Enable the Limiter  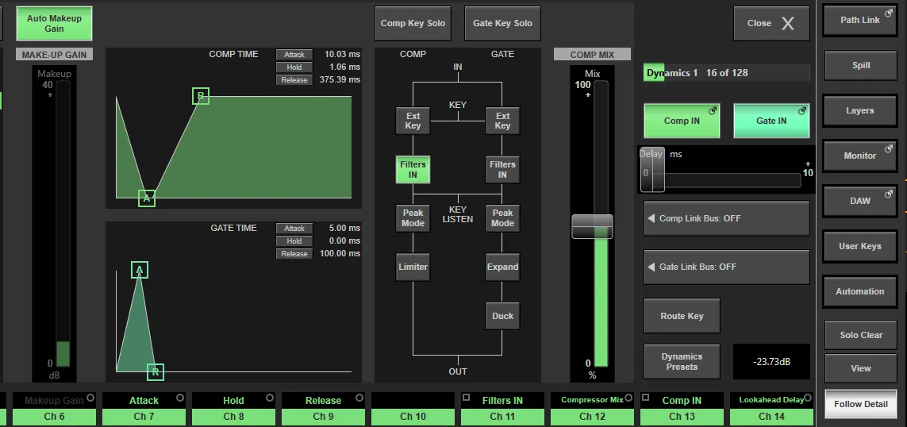(413, 267)
